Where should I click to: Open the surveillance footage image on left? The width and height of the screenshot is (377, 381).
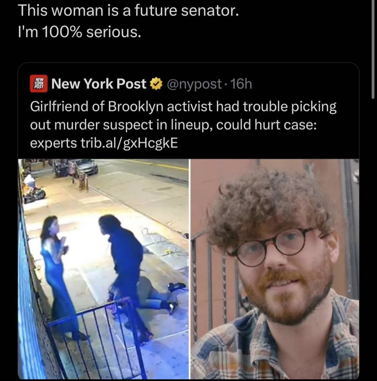(x=103, y=269)
